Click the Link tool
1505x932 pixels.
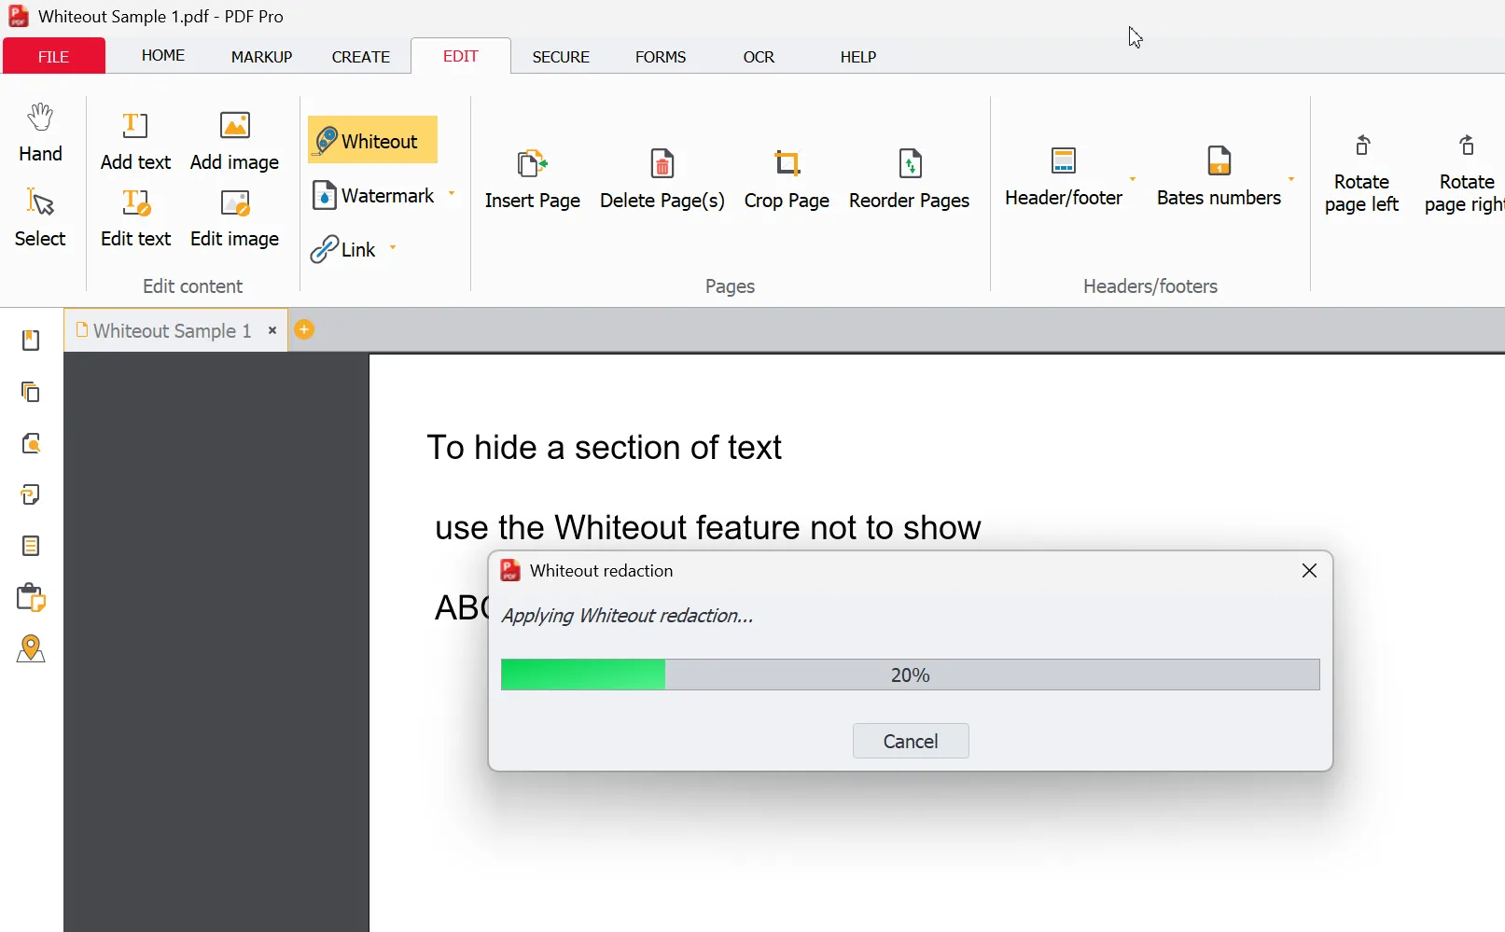pos(343,249)
